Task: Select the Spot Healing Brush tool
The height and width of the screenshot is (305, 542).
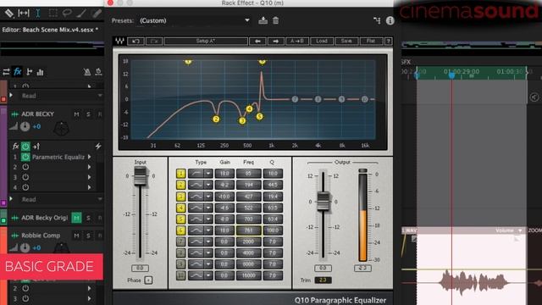Action: 97,14
